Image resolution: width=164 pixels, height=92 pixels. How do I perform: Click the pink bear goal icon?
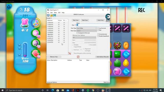[x=25, y=23]
